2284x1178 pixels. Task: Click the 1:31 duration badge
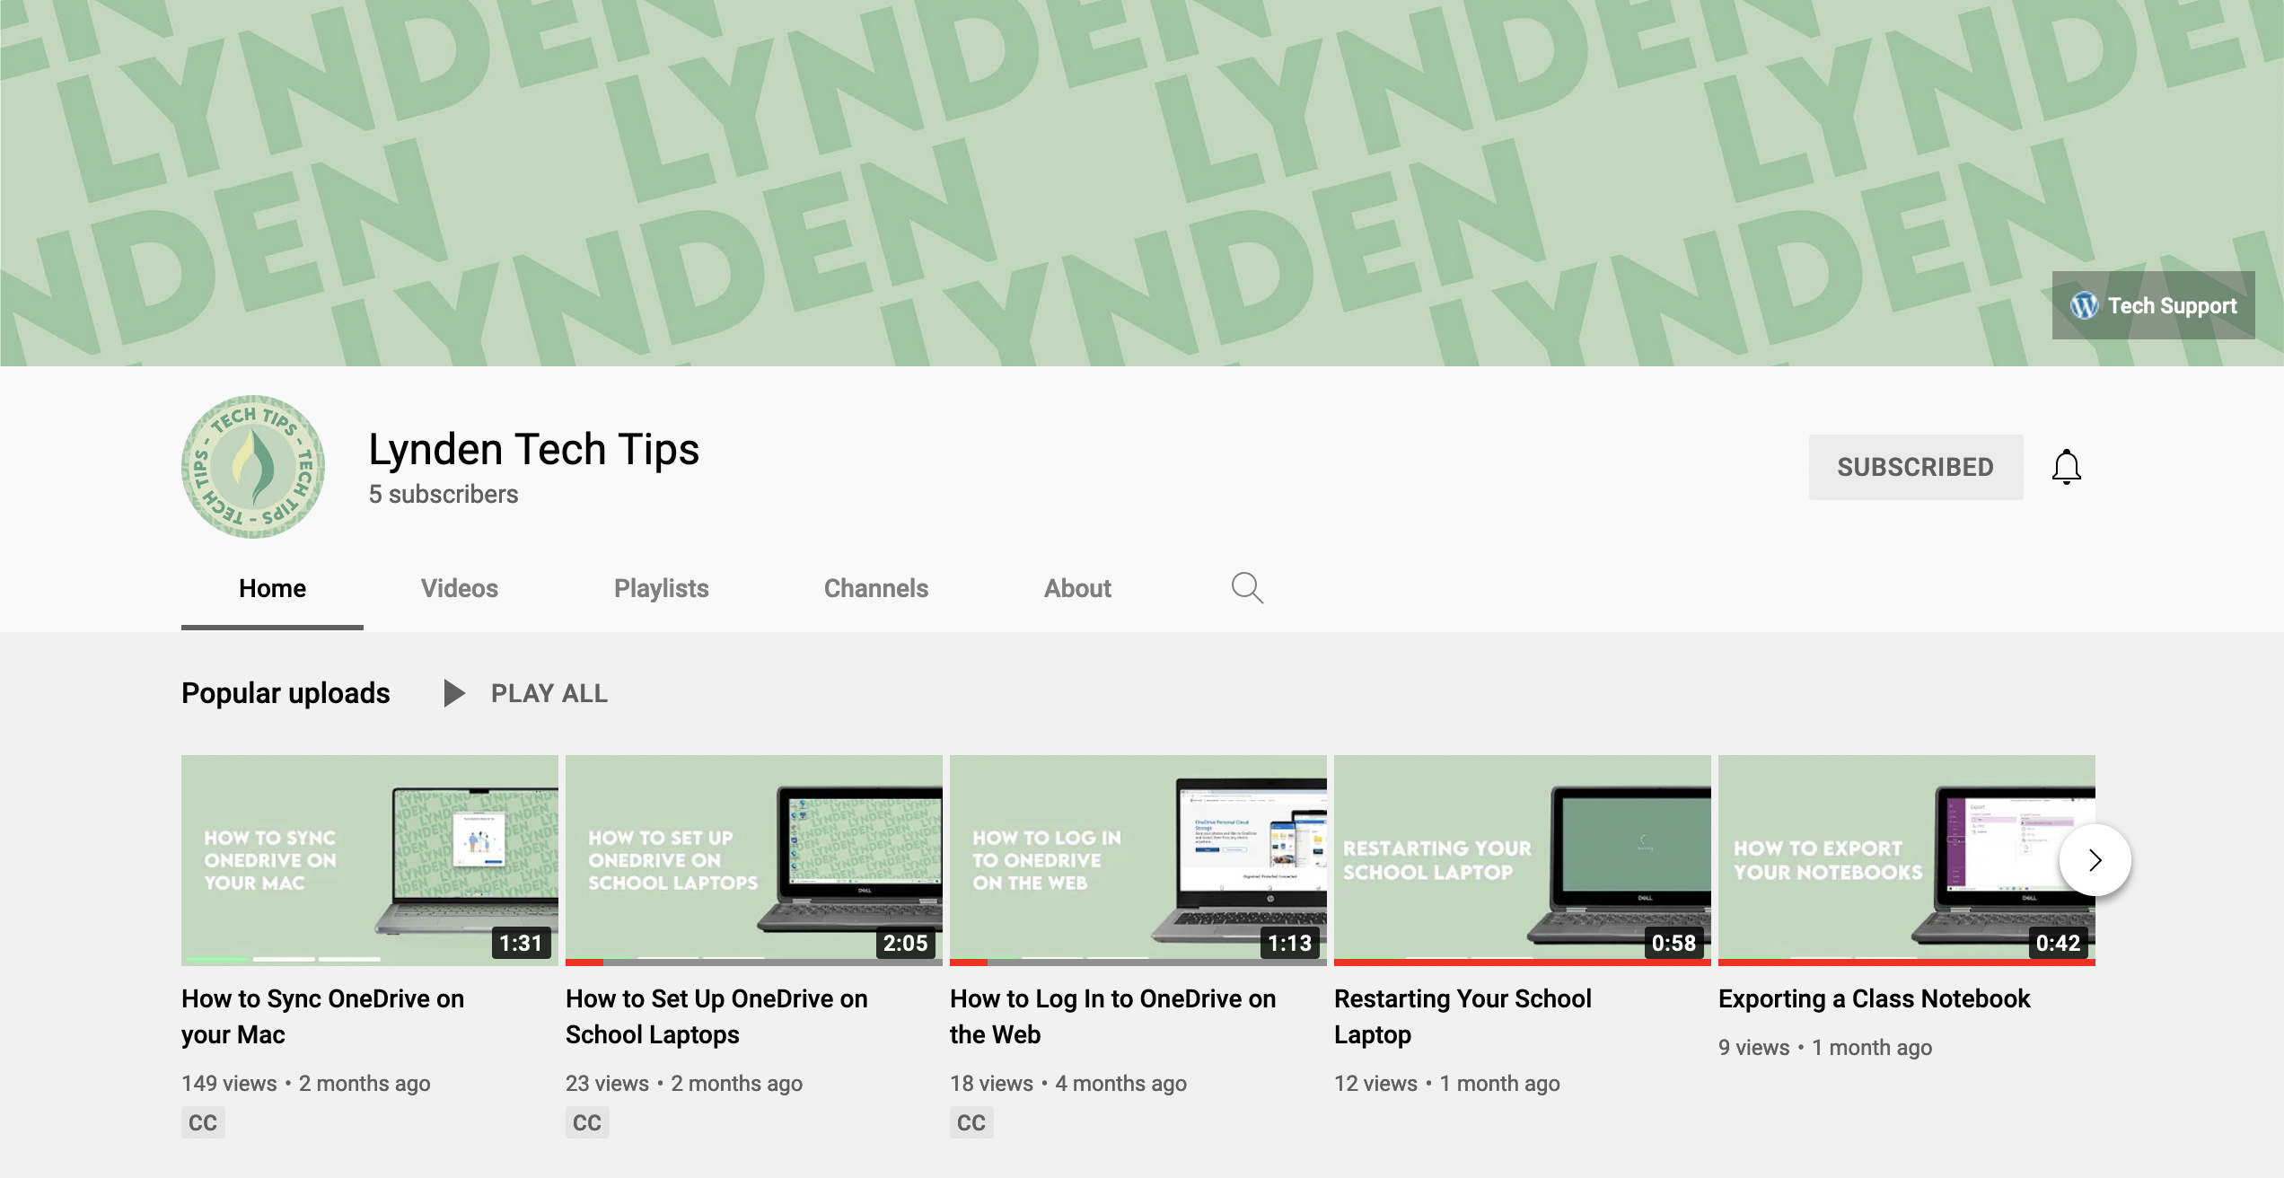pos(522,943)
